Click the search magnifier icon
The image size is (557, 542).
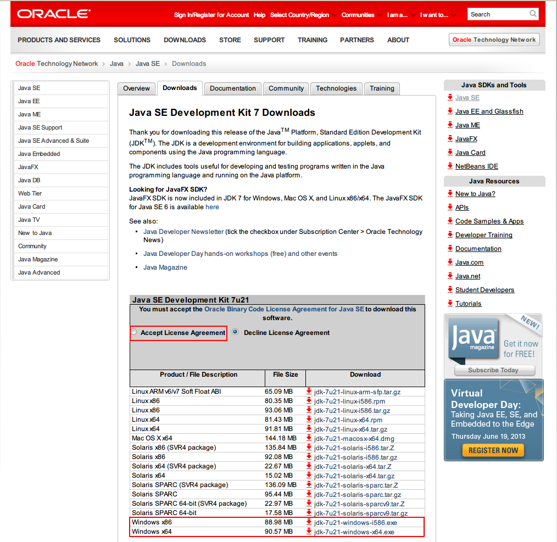(533, 14)
